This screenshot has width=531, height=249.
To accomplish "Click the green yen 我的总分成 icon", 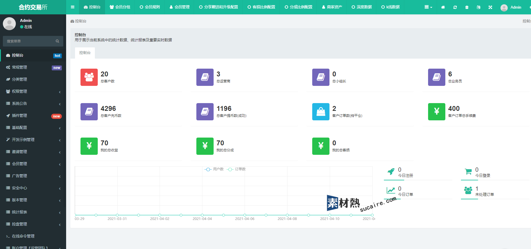I will click(x=205, y=146).
